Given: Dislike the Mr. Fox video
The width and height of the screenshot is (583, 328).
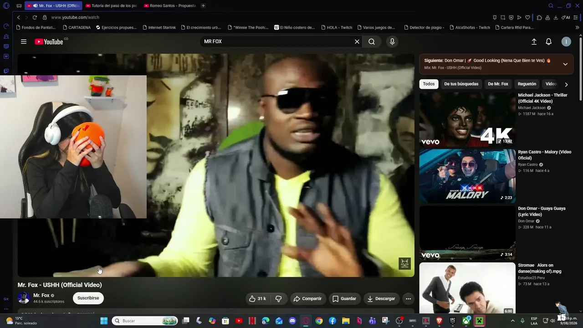Looking at the screenshot, I should pos(279,299).
